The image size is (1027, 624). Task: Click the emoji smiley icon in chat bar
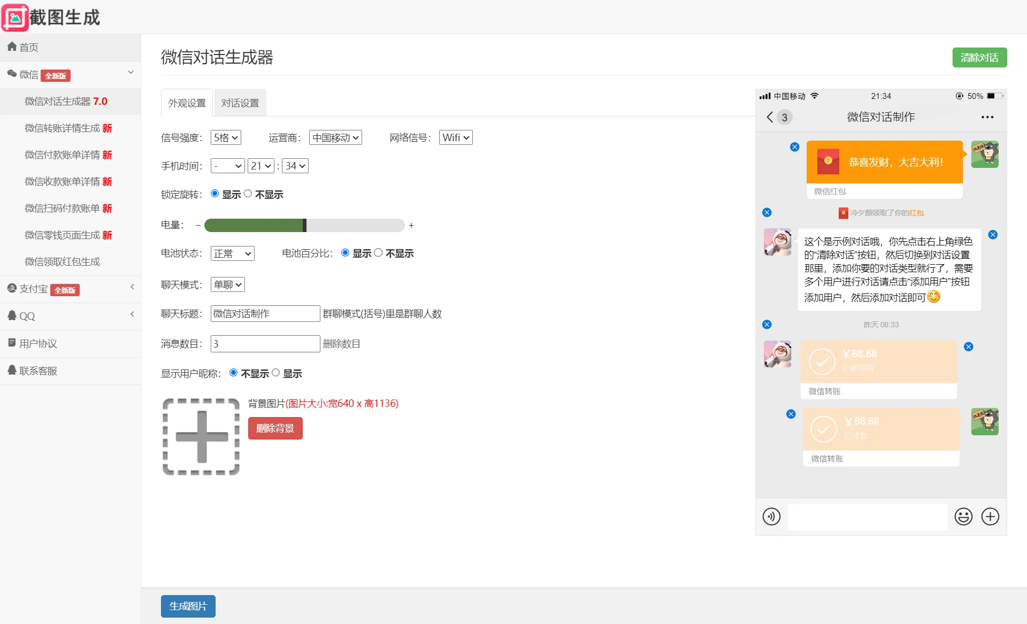pyautogui.click(x=963, y=517)
